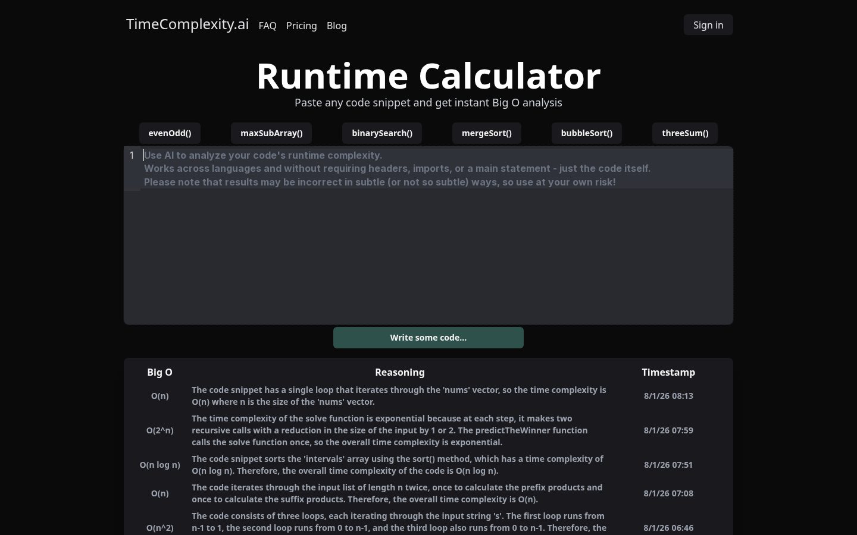Viewport: 857px width, 535px height.
Task: Click timestamp 8/1/26 06:46
Action: click(x=668, y=528)
